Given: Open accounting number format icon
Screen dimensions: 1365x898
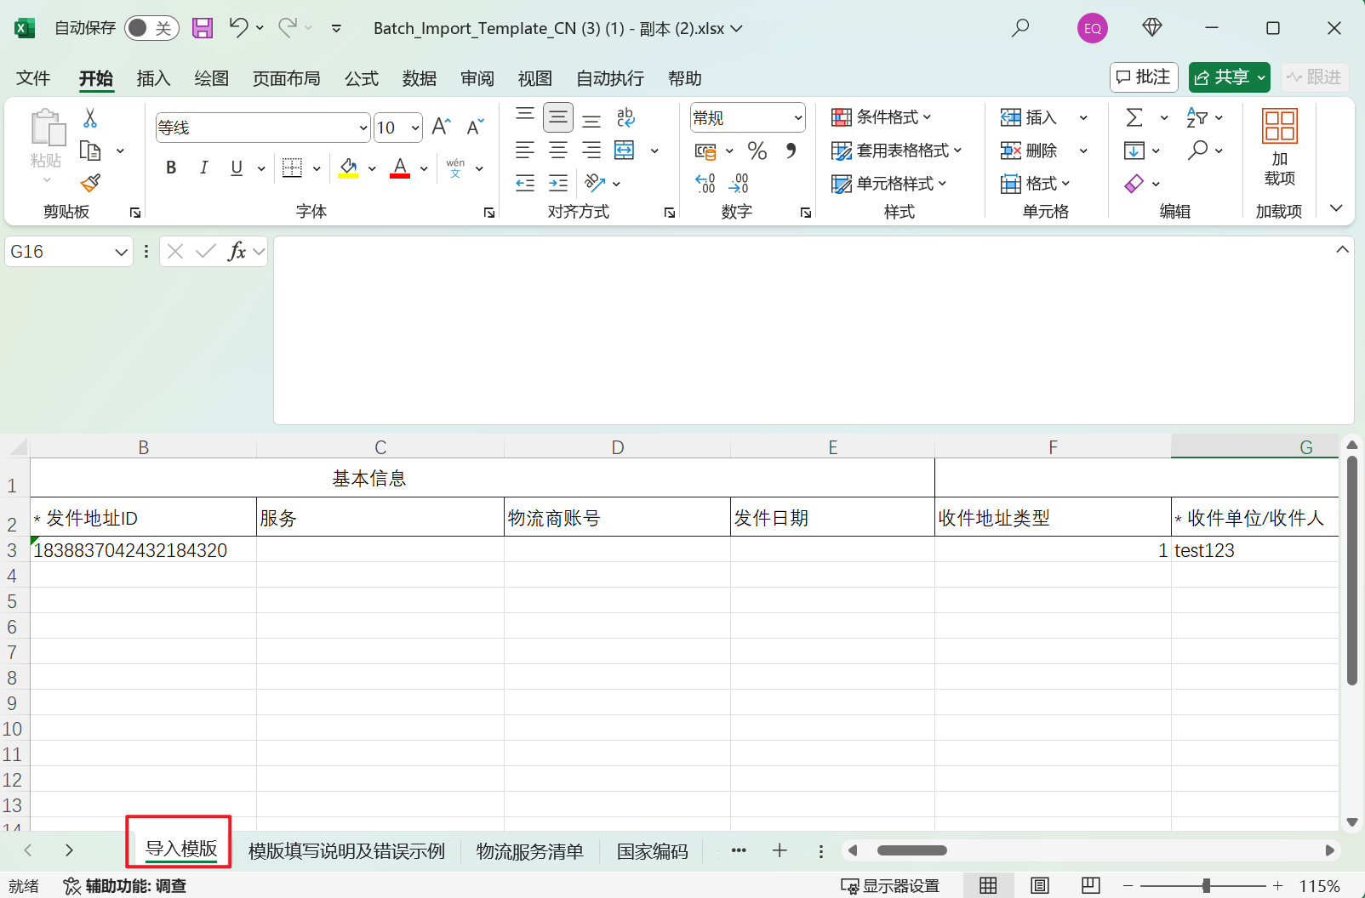Looking at the screenshot, I should [x=705, y=151].
